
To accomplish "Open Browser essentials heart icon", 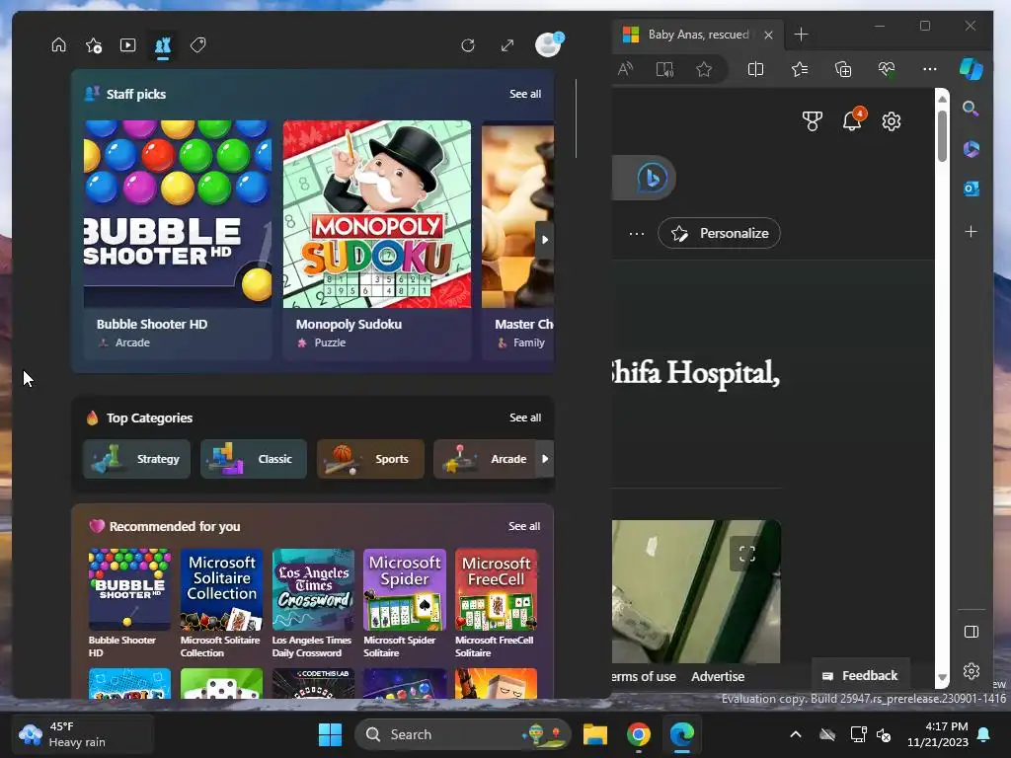I will [x=887, y=69].
